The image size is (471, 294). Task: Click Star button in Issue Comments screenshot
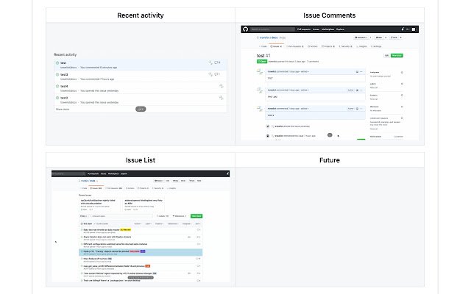379,37
